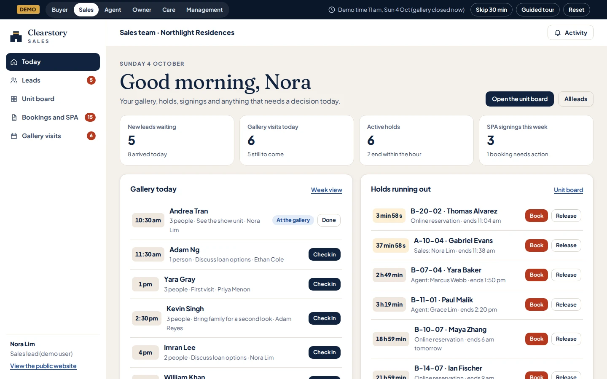This screenshot has width=607, height=379.
Task: Click the Clearstory building logo icon
Action: click(x=16, y=37)
